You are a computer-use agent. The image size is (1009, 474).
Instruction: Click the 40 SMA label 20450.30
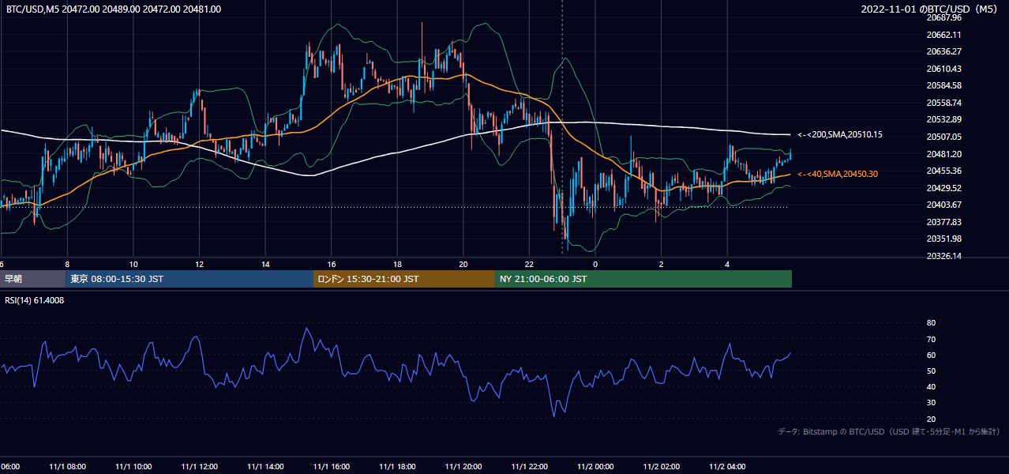pyautogui.click(x=838, y=174)
